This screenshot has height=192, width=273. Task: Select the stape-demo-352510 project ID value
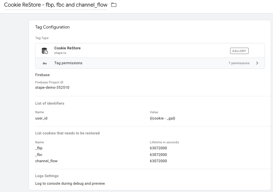coord(52,87)
